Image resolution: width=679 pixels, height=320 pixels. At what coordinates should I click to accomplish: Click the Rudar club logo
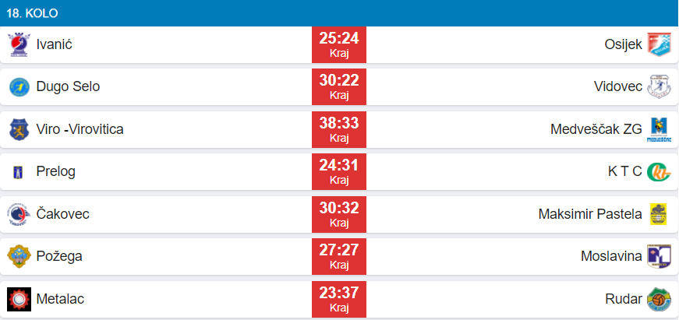click(x=659, y=298)
